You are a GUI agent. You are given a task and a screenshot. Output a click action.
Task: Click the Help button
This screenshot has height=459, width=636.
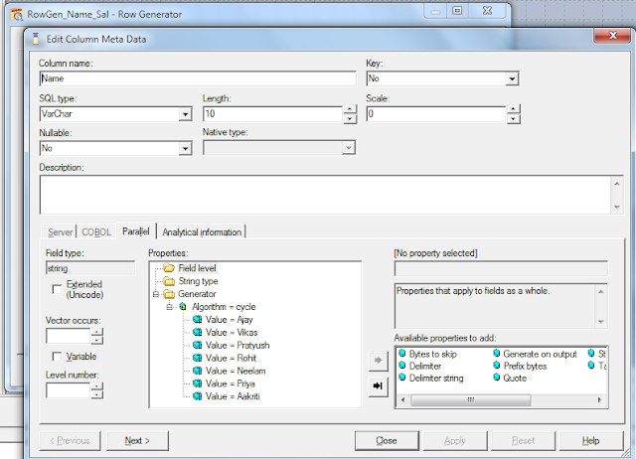pyautogui.click(x=591, y=441)
